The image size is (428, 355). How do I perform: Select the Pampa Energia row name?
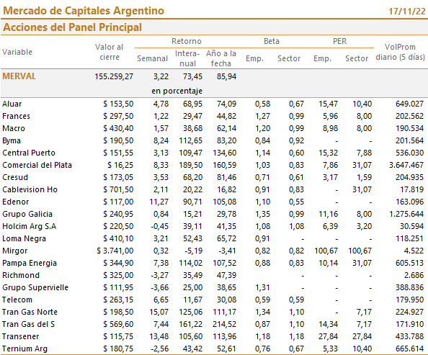pos(30,263)
